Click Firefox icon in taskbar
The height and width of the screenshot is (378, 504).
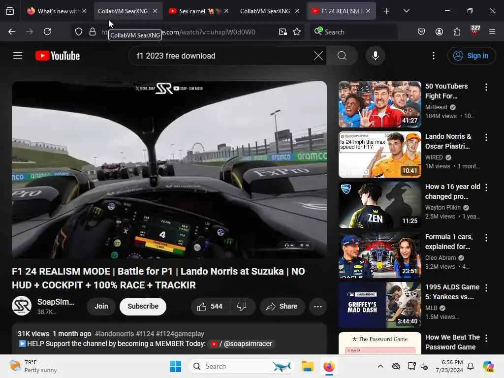(x=329, y=366)
